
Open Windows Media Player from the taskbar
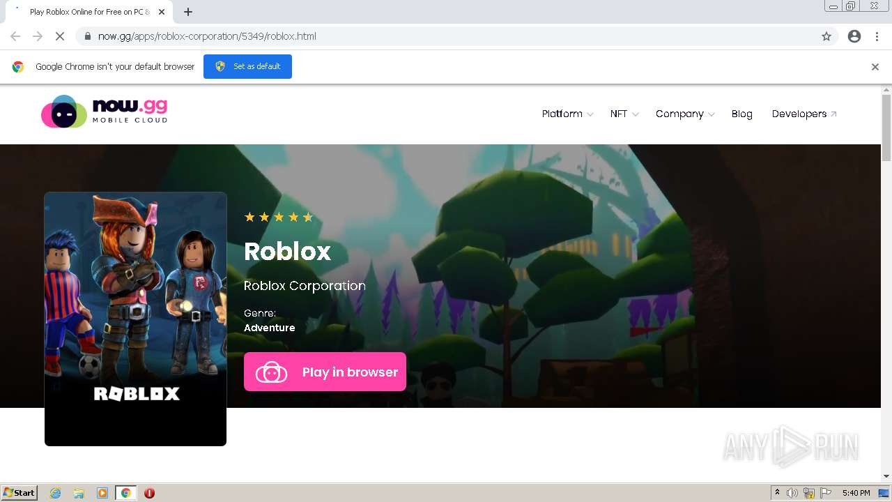click(x=102, y=493)
